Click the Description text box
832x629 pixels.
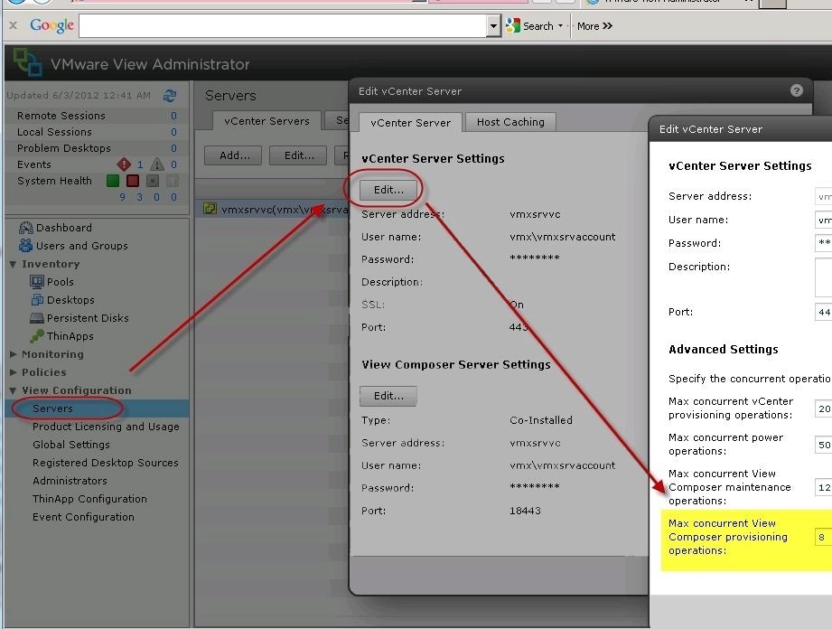point(824,277)
